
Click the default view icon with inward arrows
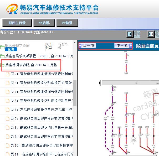click(x=151, y=34)
